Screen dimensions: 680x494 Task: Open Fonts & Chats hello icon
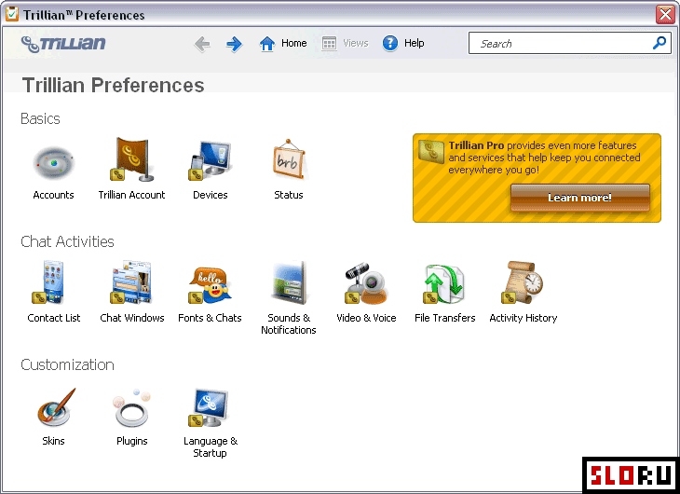pos(210,285)
